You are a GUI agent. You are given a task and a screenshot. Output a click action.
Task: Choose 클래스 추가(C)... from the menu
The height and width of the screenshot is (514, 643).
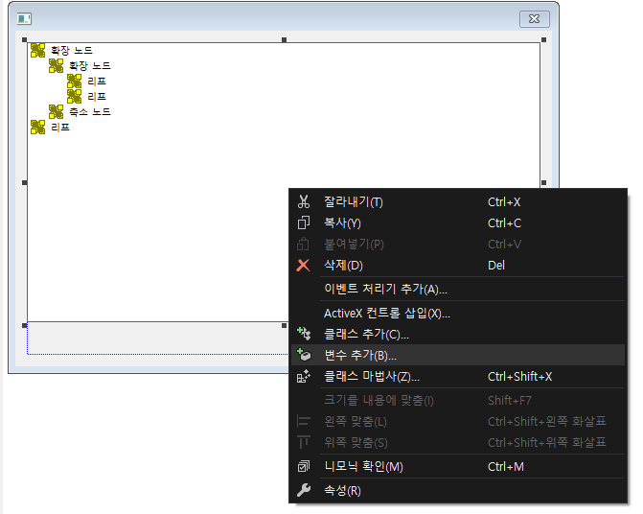458,334
